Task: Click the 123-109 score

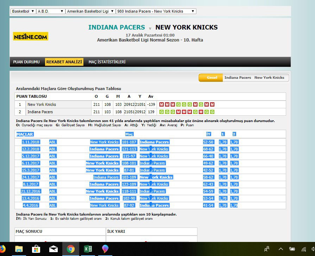Action: [x=129, y=184]
